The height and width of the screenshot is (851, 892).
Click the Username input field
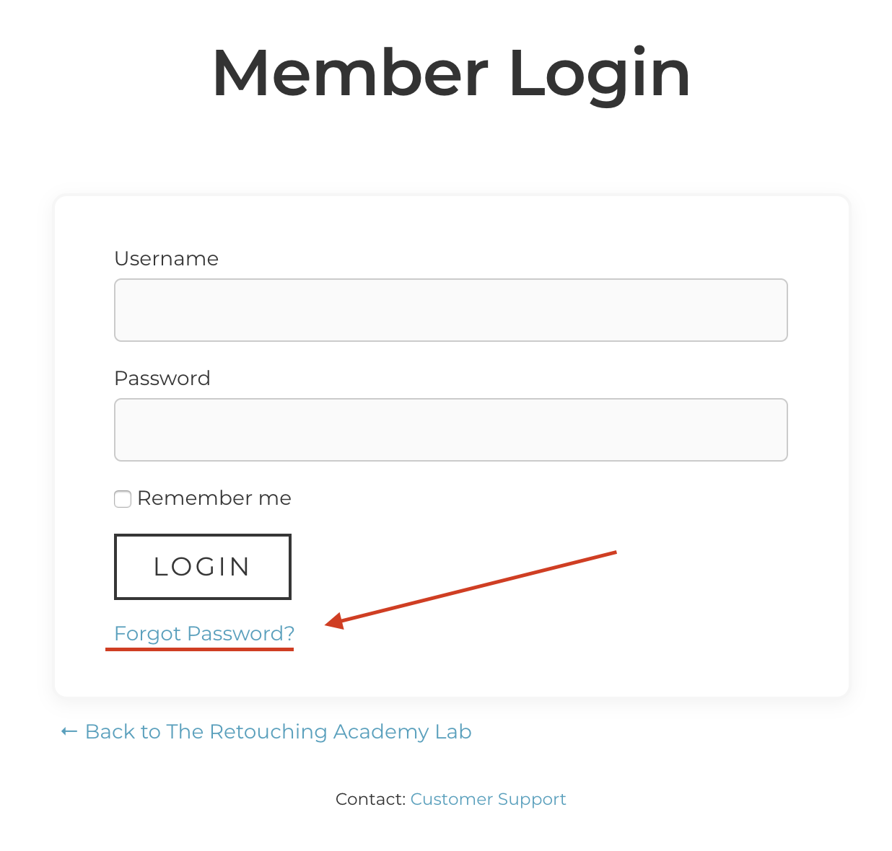(450, 310)
